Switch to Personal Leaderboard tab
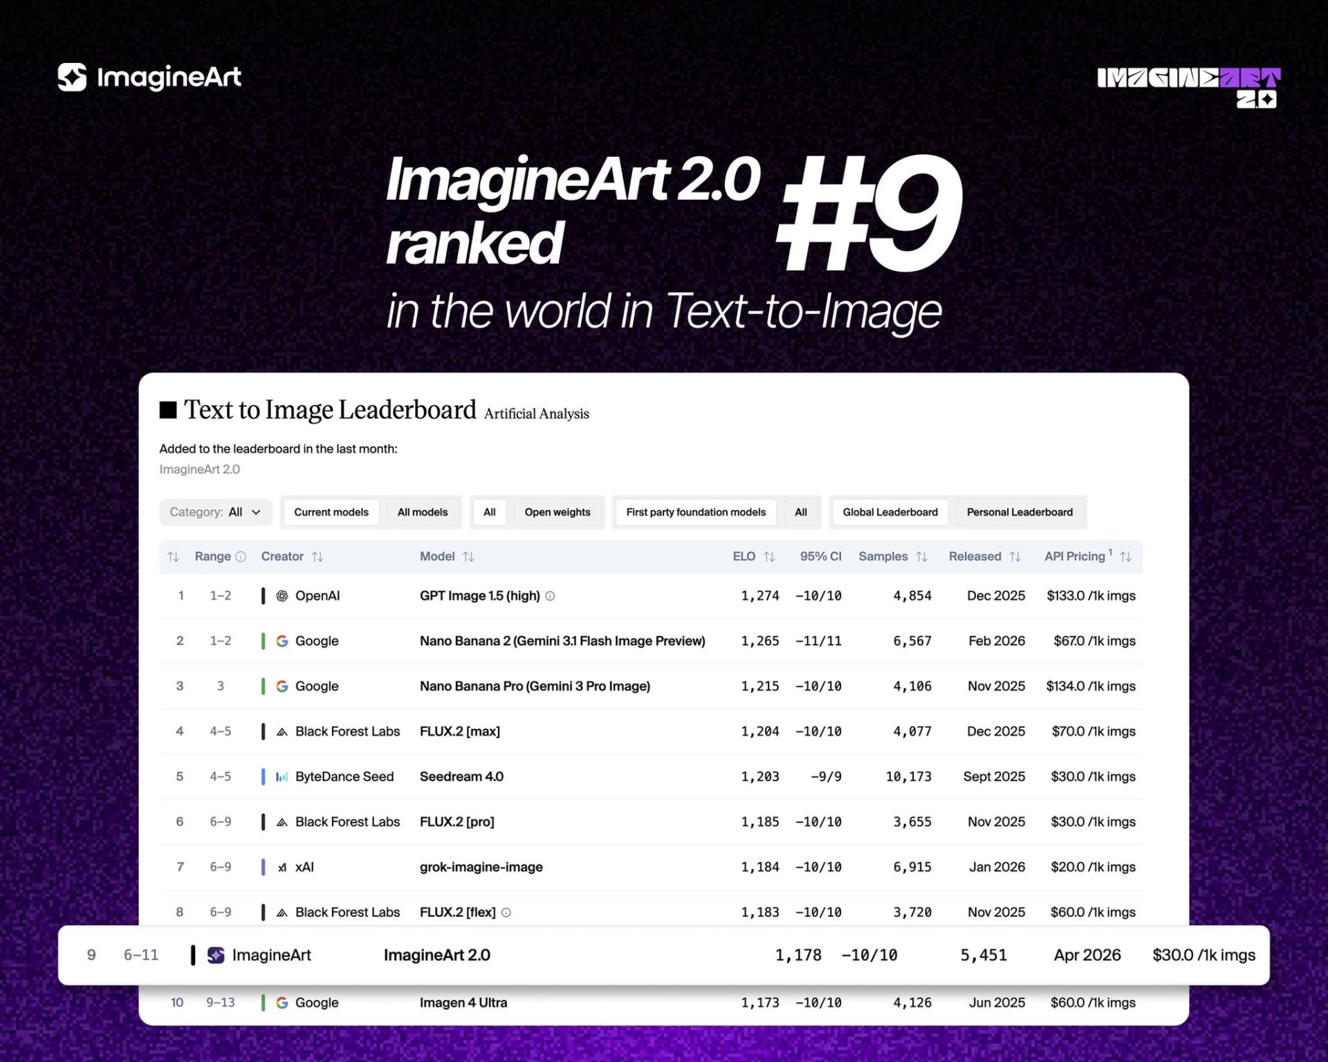The height and width of the screenshot is (1062, 1328). tap(1020, 512)
